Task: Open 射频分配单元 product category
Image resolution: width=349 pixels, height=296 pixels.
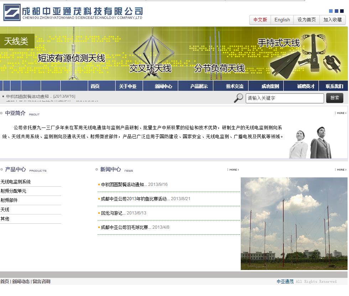Action: 14,191
